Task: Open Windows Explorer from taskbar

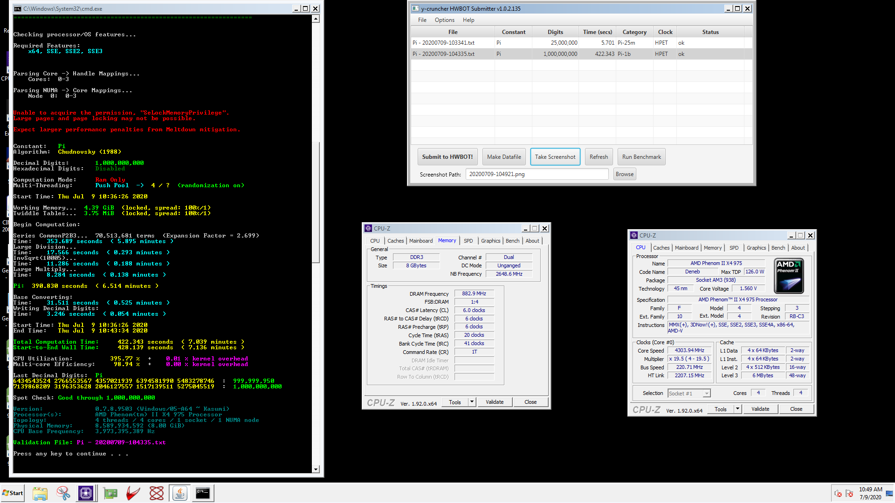Action: pos(40,493)
